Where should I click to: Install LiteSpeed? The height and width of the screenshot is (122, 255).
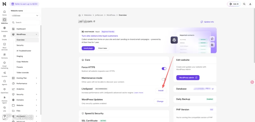(161, 91)
